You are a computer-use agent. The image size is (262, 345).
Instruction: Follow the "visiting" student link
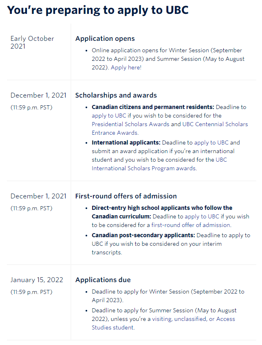162,319
